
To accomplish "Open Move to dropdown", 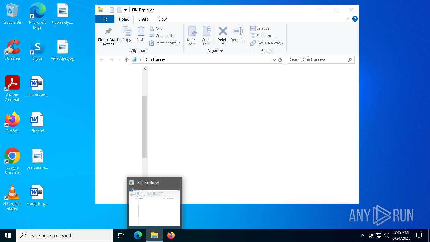I will pos(192,36).
